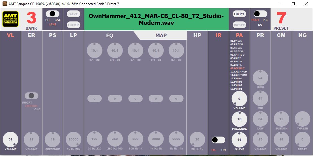
Task: Click the PS Presence knob showing 16
Action: tap(53, 139)
